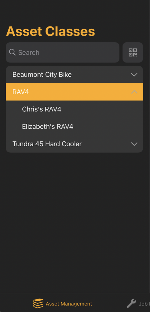Image resolution: width=150 pixels, height=312 pixels.
Task: Select the Tundra 45 Hard Cooler label
Action: 47,144
